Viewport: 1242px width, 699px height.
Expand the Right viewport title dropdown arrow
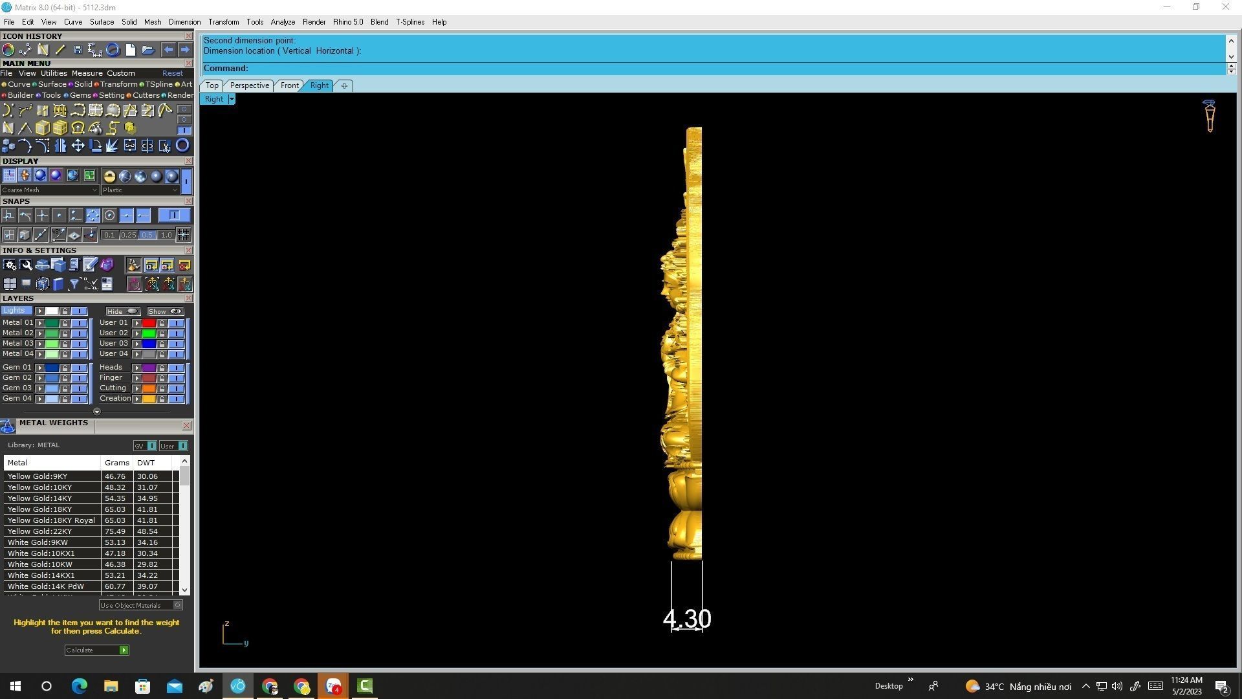[x=232, y=99]
